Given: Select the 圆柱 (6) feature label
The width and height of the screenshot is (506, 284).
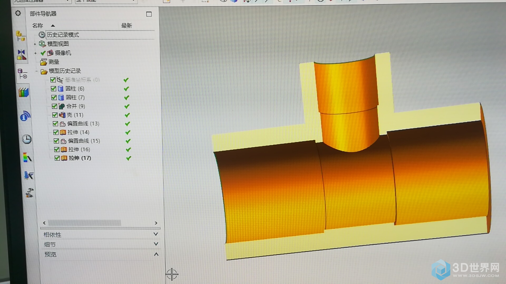Looking at the screenshot, I should 75,89.
